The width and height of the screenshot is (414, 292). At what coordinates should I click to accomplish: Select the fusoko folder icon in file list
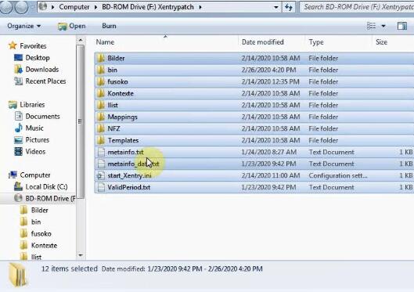point(101,81)
